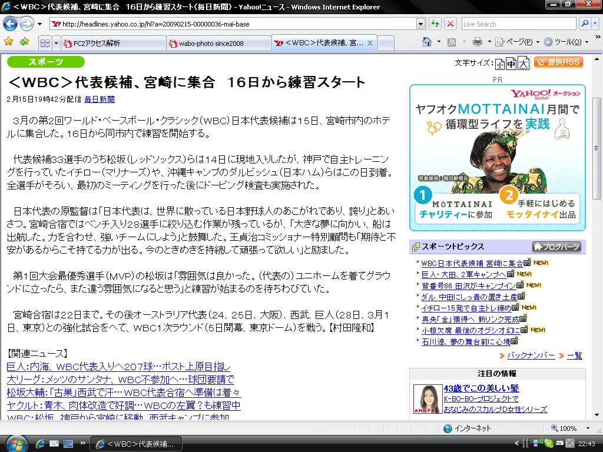Open the tab list dropdown arrow
The height and width of the screenshot is (452, 603).
click(56, 43)
